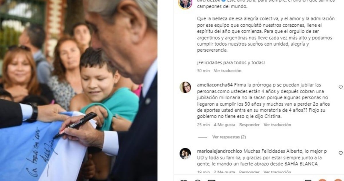The width and height of the screenshot is (344, 181).
Task: Click the 25 min comment timestamp
Action: pyautogui.click(x=203, y=125)
